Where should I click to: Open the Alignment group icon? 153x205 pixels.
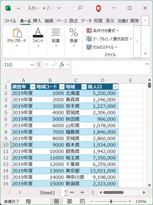pyautogui.click(x=56, y=37)
